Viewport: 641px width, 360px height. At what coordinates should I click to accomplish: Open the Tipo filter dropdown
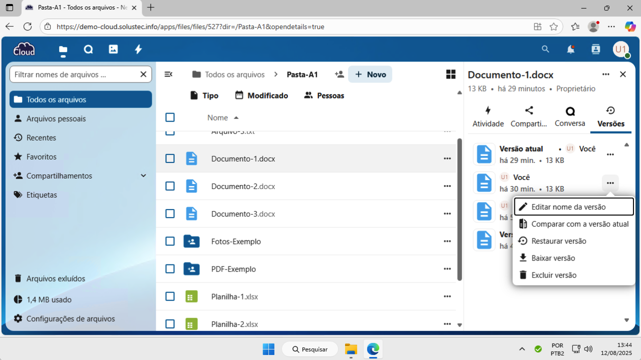coord(204,95)
